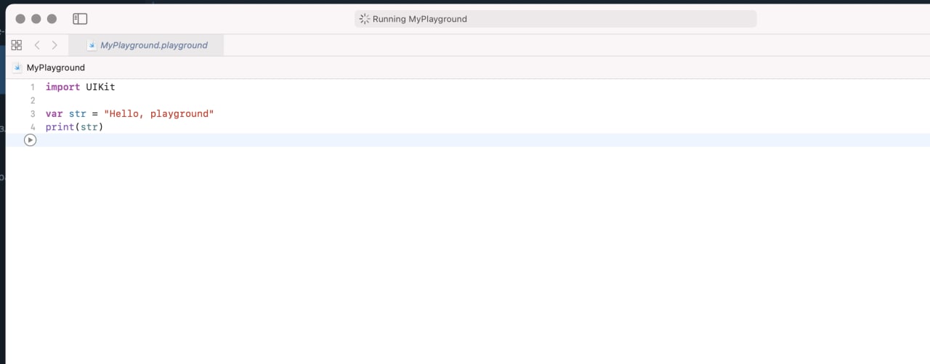
Task: Run the playground up to line 5
Action: 30,140
